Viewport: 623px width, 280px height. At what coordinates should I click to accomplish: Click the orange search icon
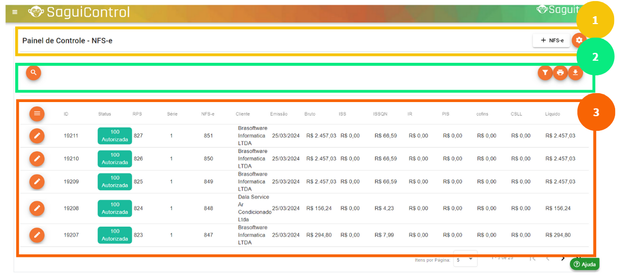click(x=34, y=73)
